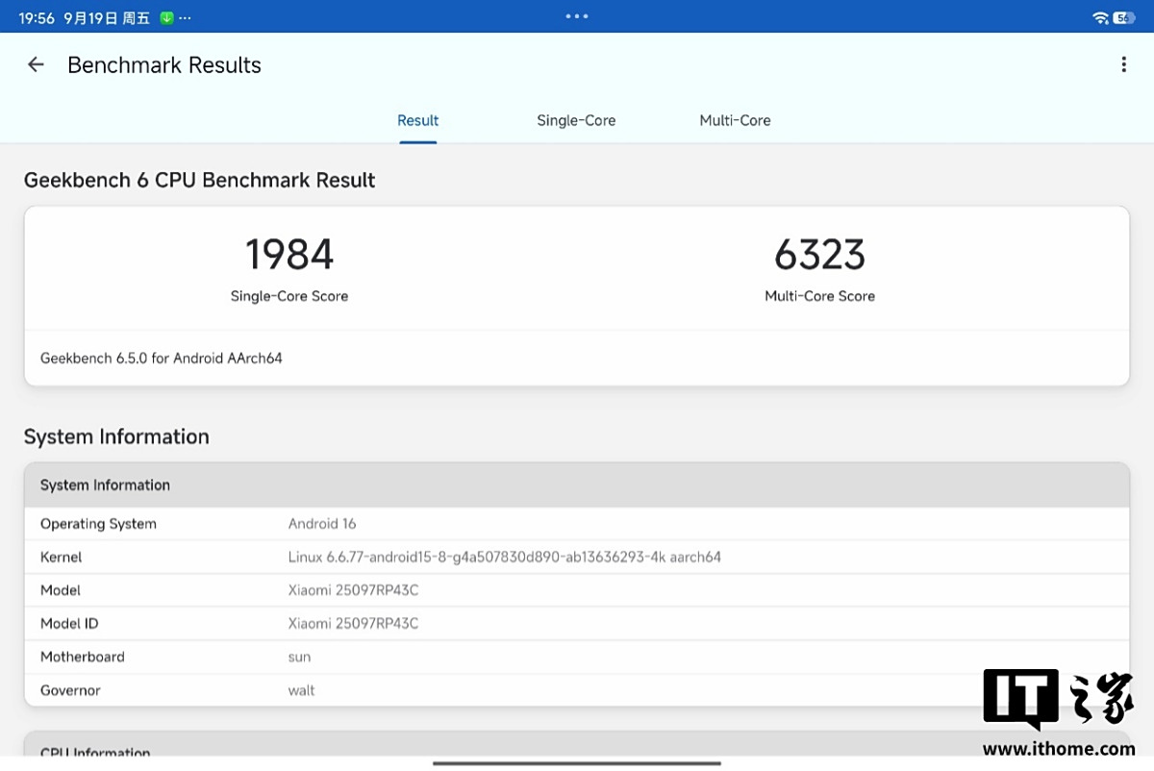The height and width of the screenshot is (771, 1154).
Task: Tap the System Information table header
Action: tap(577, 485)
